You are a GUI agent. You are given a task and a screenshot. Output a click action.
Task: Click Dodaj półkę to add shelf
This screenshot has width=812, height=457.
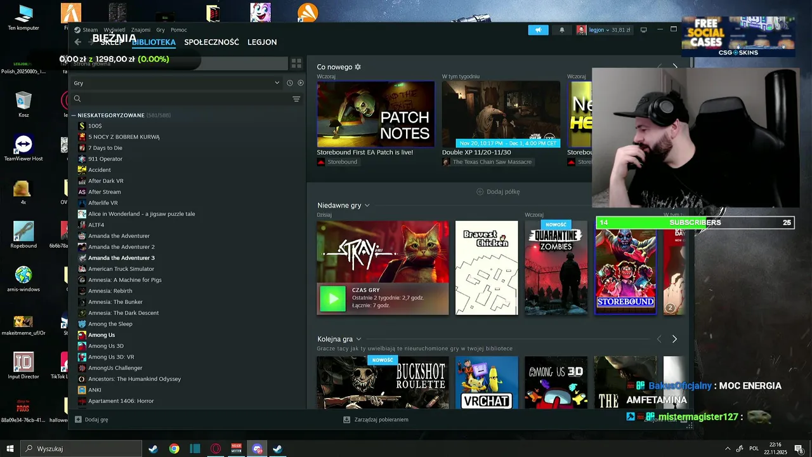point(498,192)
